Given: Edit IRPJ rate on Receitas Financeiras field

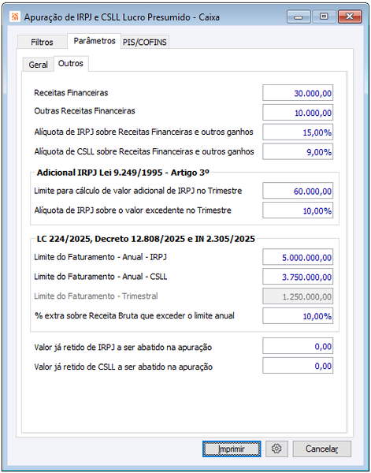Looking at the screenshot, I should (x=298, y=132).
